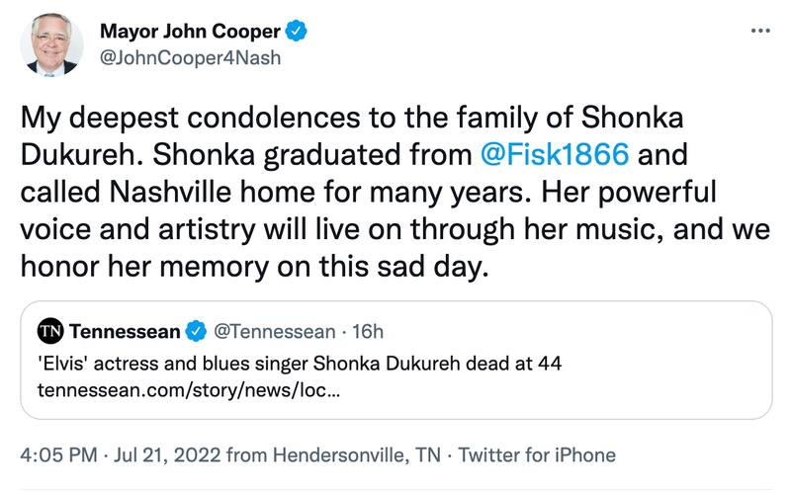The height and width of the screenshot is (493, 791).
Task: Click the 4:05 PM tweet time
Action: (x=59, y=454)
